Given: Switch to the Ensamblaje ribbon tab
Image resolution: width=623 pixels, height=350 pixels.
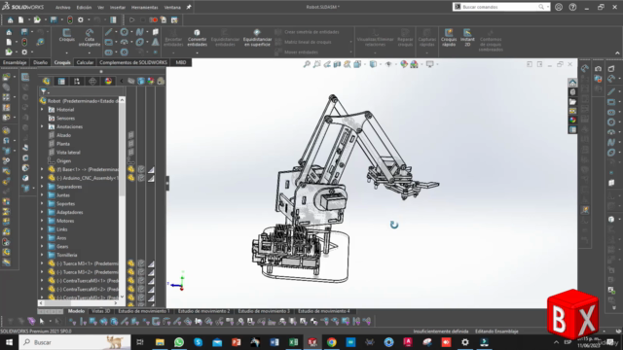Looking at the screenshot, I should pos(15,62).
